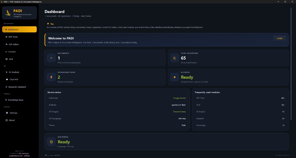Click the lightning bolt Operations Today icon

tap(51, 77)
